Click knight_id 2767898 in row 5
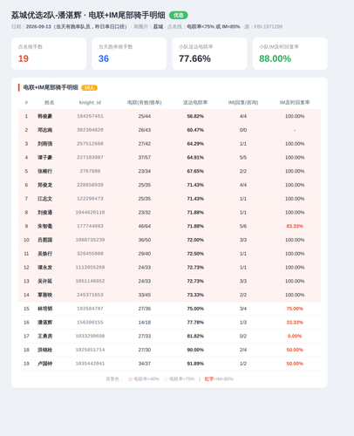 [90, 171]
